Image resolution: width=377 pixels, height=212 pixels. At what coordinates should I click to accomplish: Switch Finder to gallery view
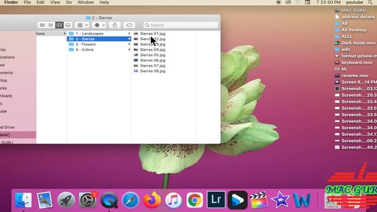tap(68, 25)
